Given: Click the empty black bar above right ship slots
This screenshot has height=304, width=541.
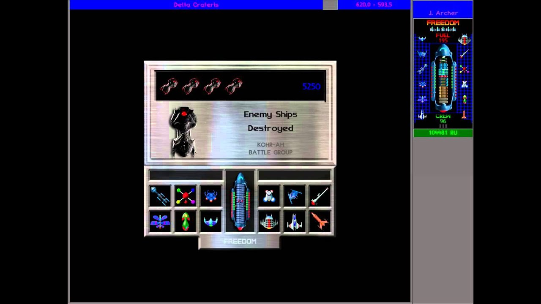Looking at the screenshot, I should [x=295, y=175].
